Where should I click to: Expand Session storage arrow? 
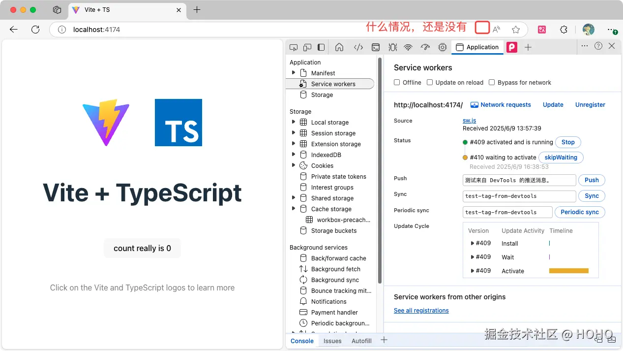click(294, 133)
